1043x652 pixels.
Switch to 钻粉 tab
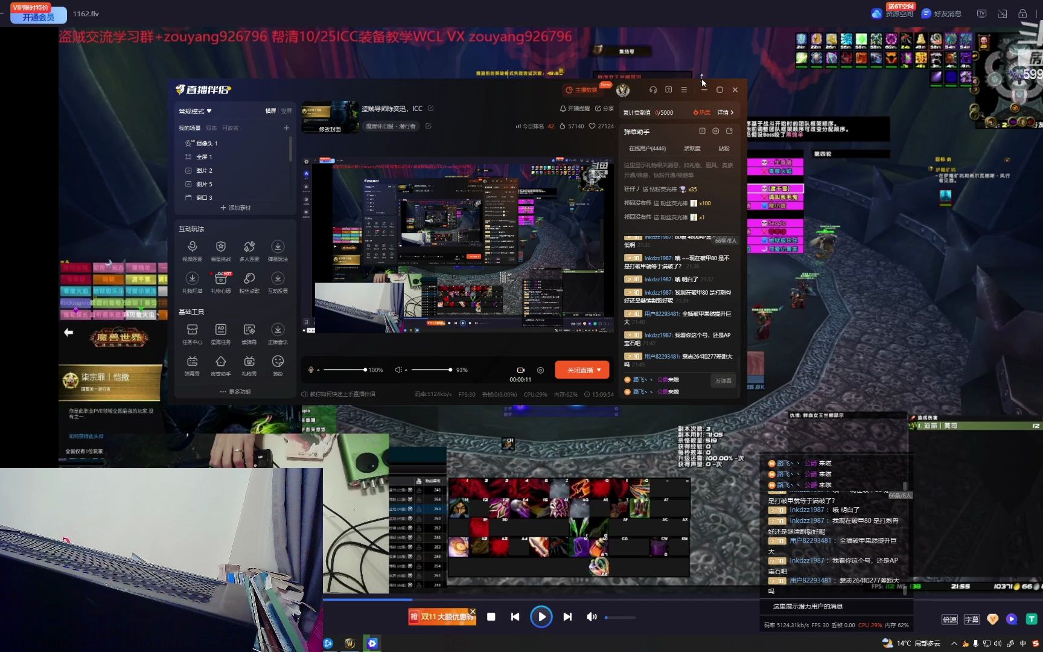pos(724,149)
